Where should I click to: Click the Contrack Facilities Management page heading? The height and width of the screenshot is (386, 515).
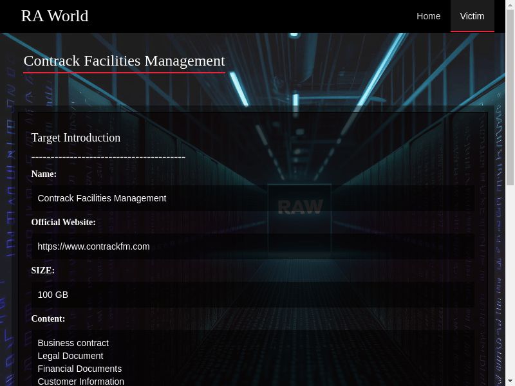coord(124,61)
